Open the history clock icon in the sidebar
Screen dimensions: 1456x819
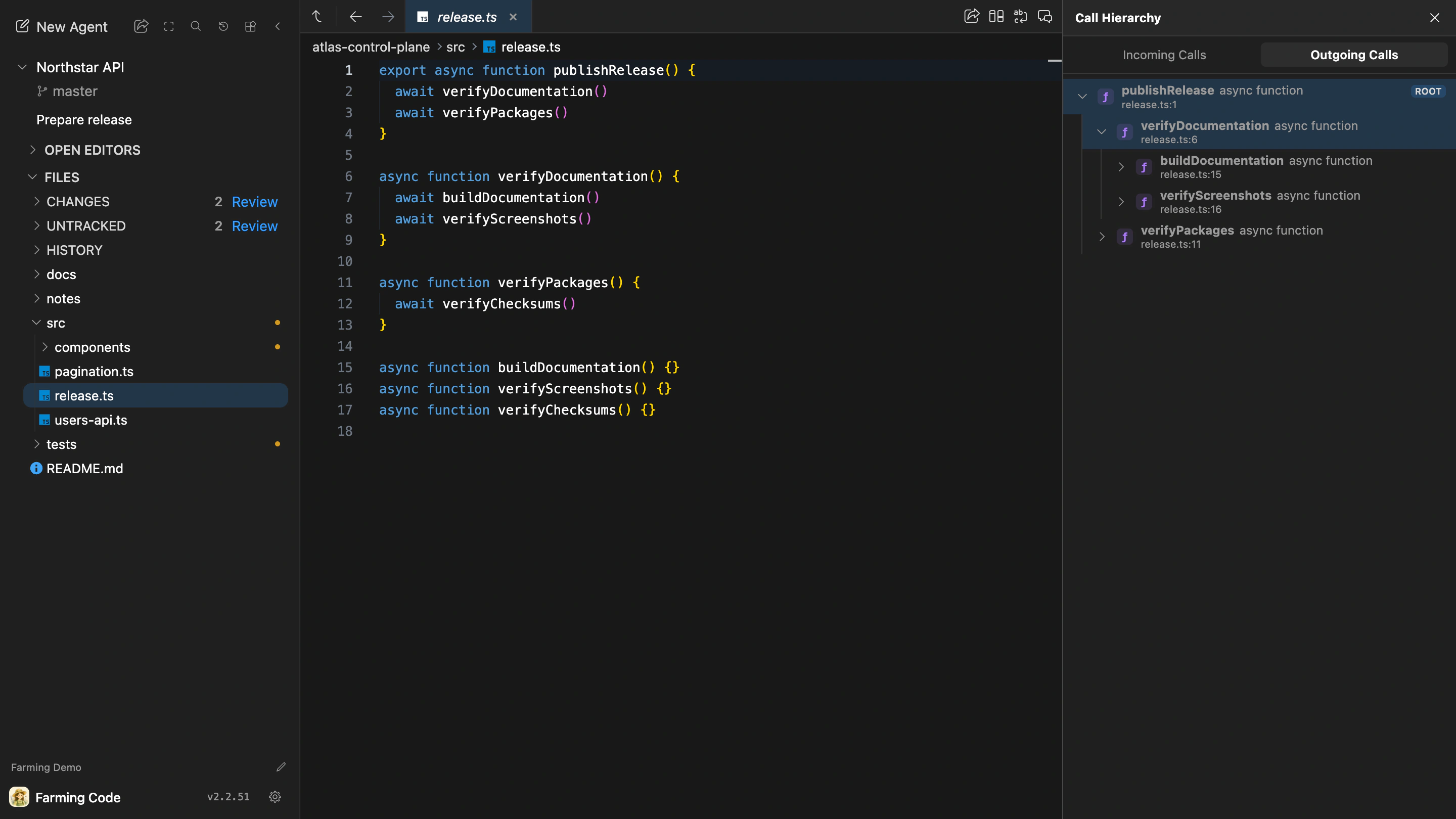tap(223, 27)
